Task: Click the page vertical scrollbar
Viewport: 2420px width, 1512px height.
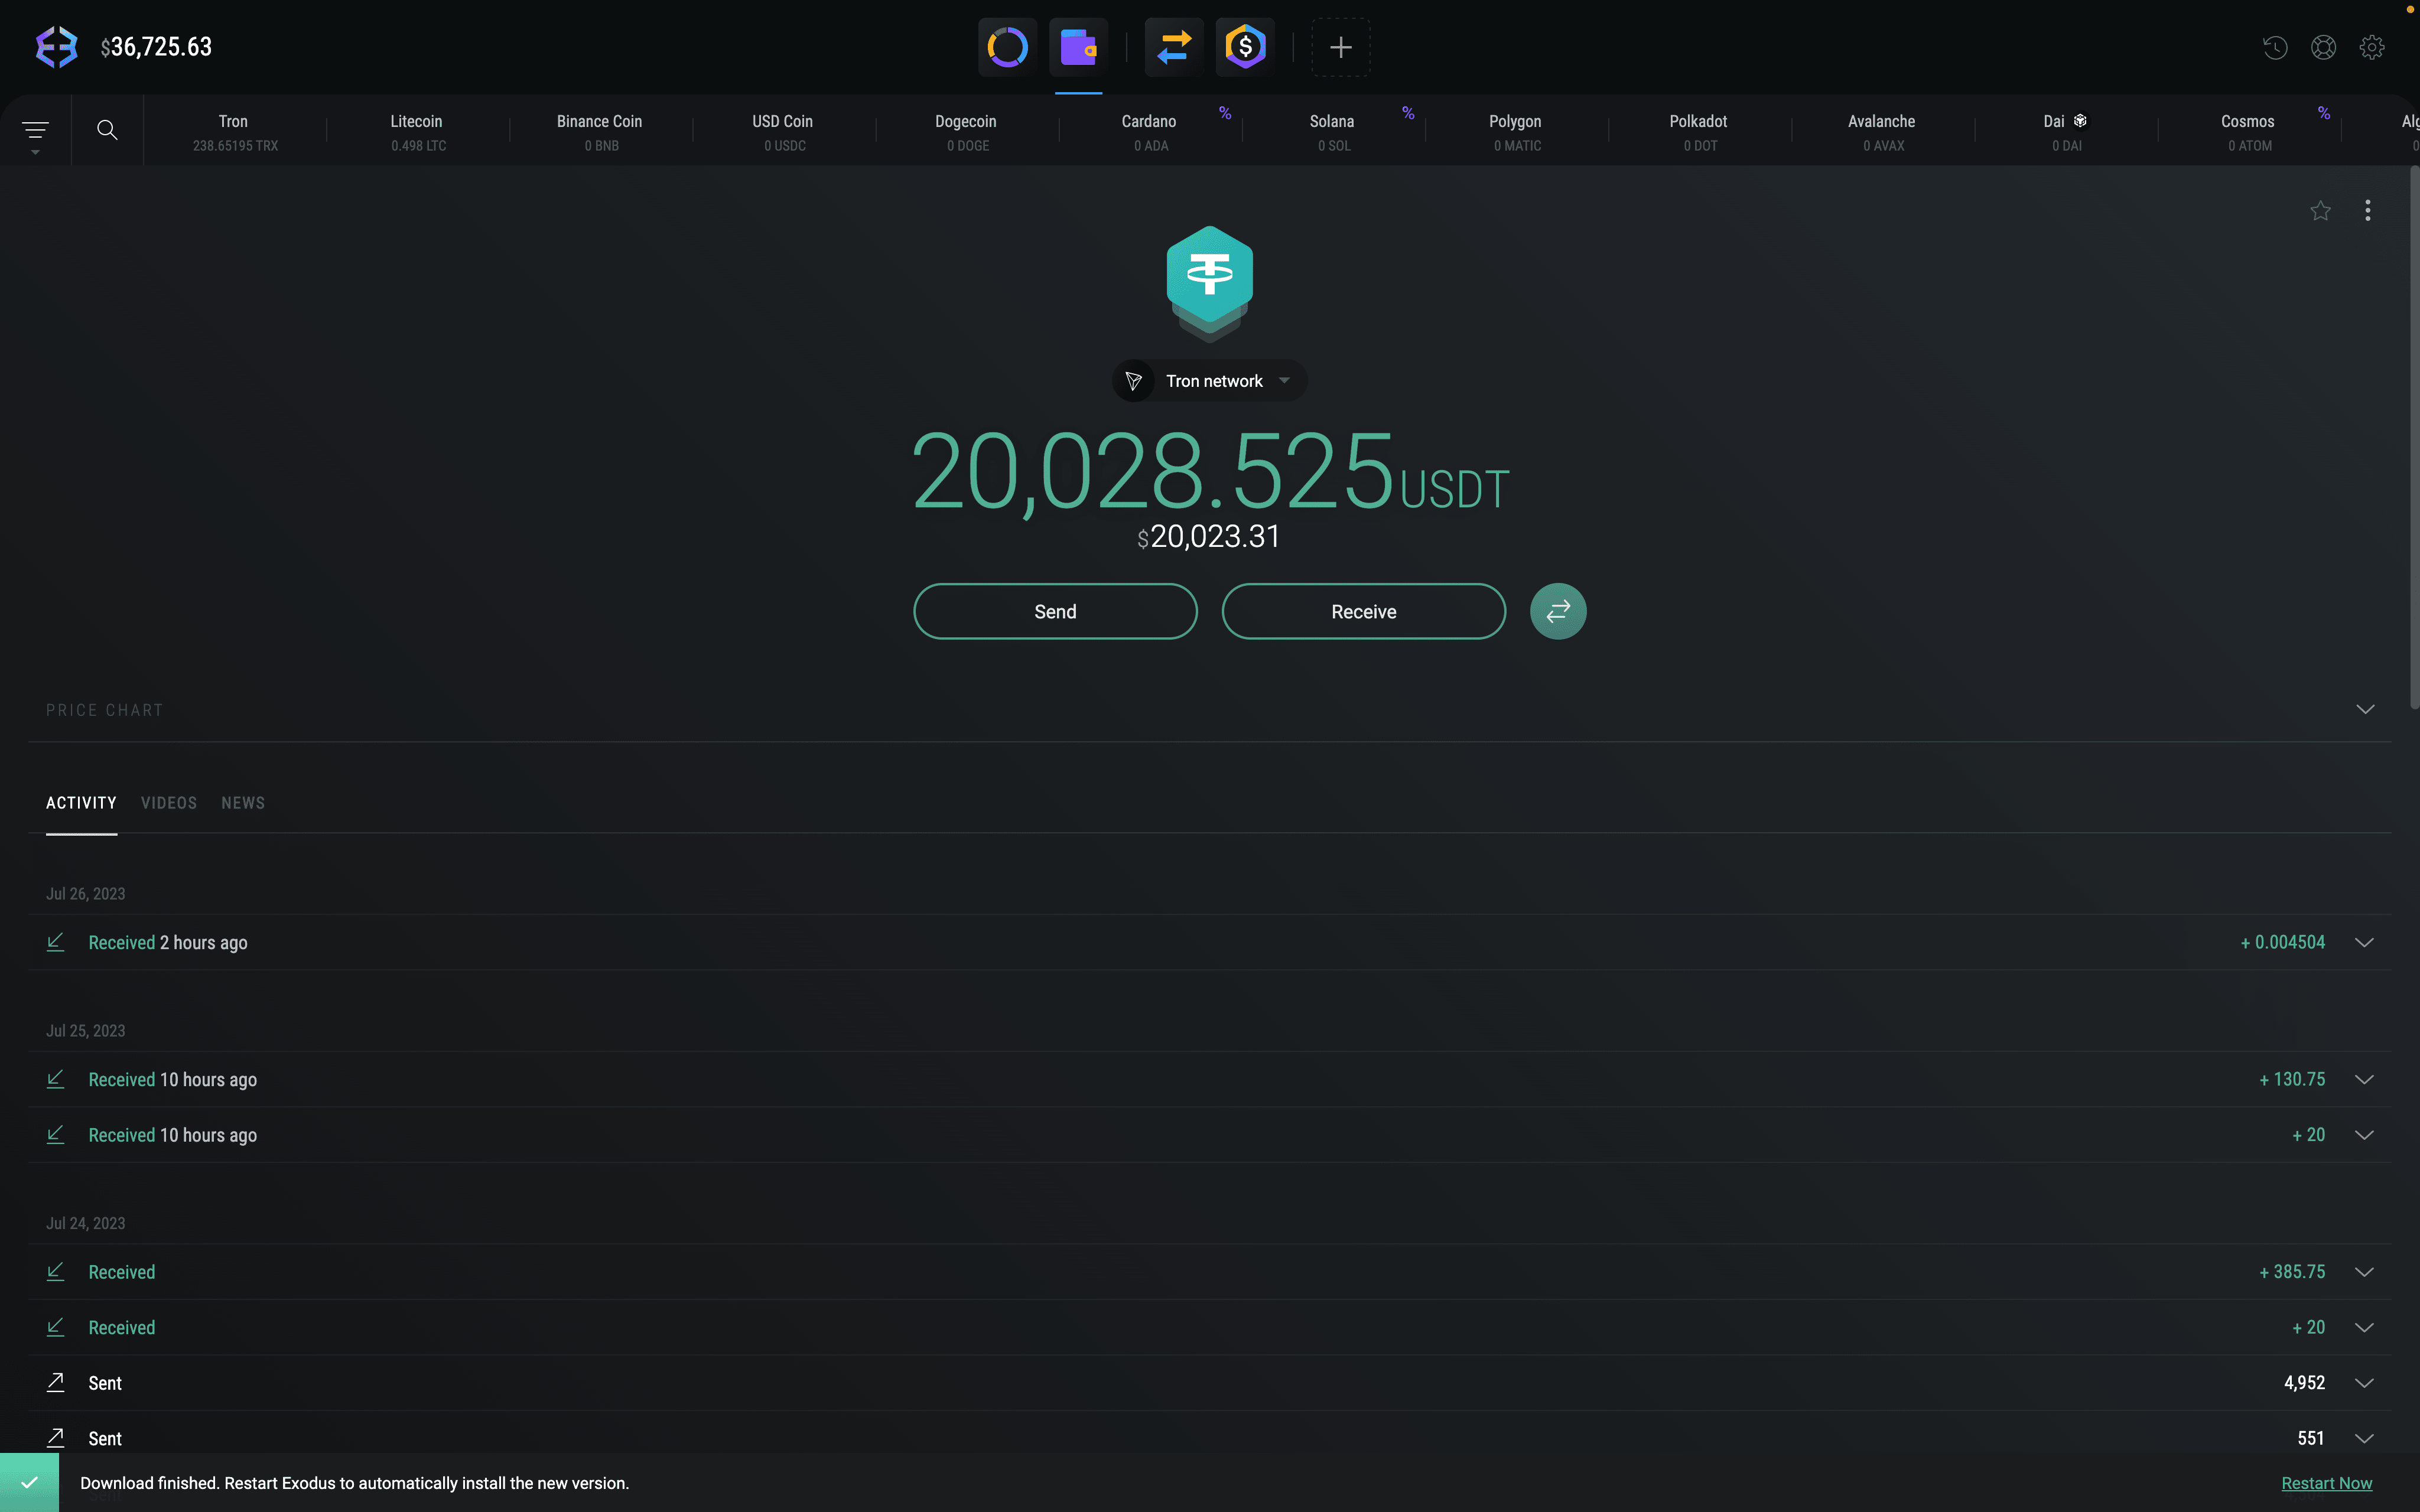Action: 2414,438
